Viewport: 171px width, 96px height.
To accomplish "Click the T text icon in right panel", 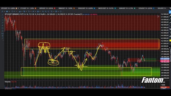I will (x=170, y=33).
